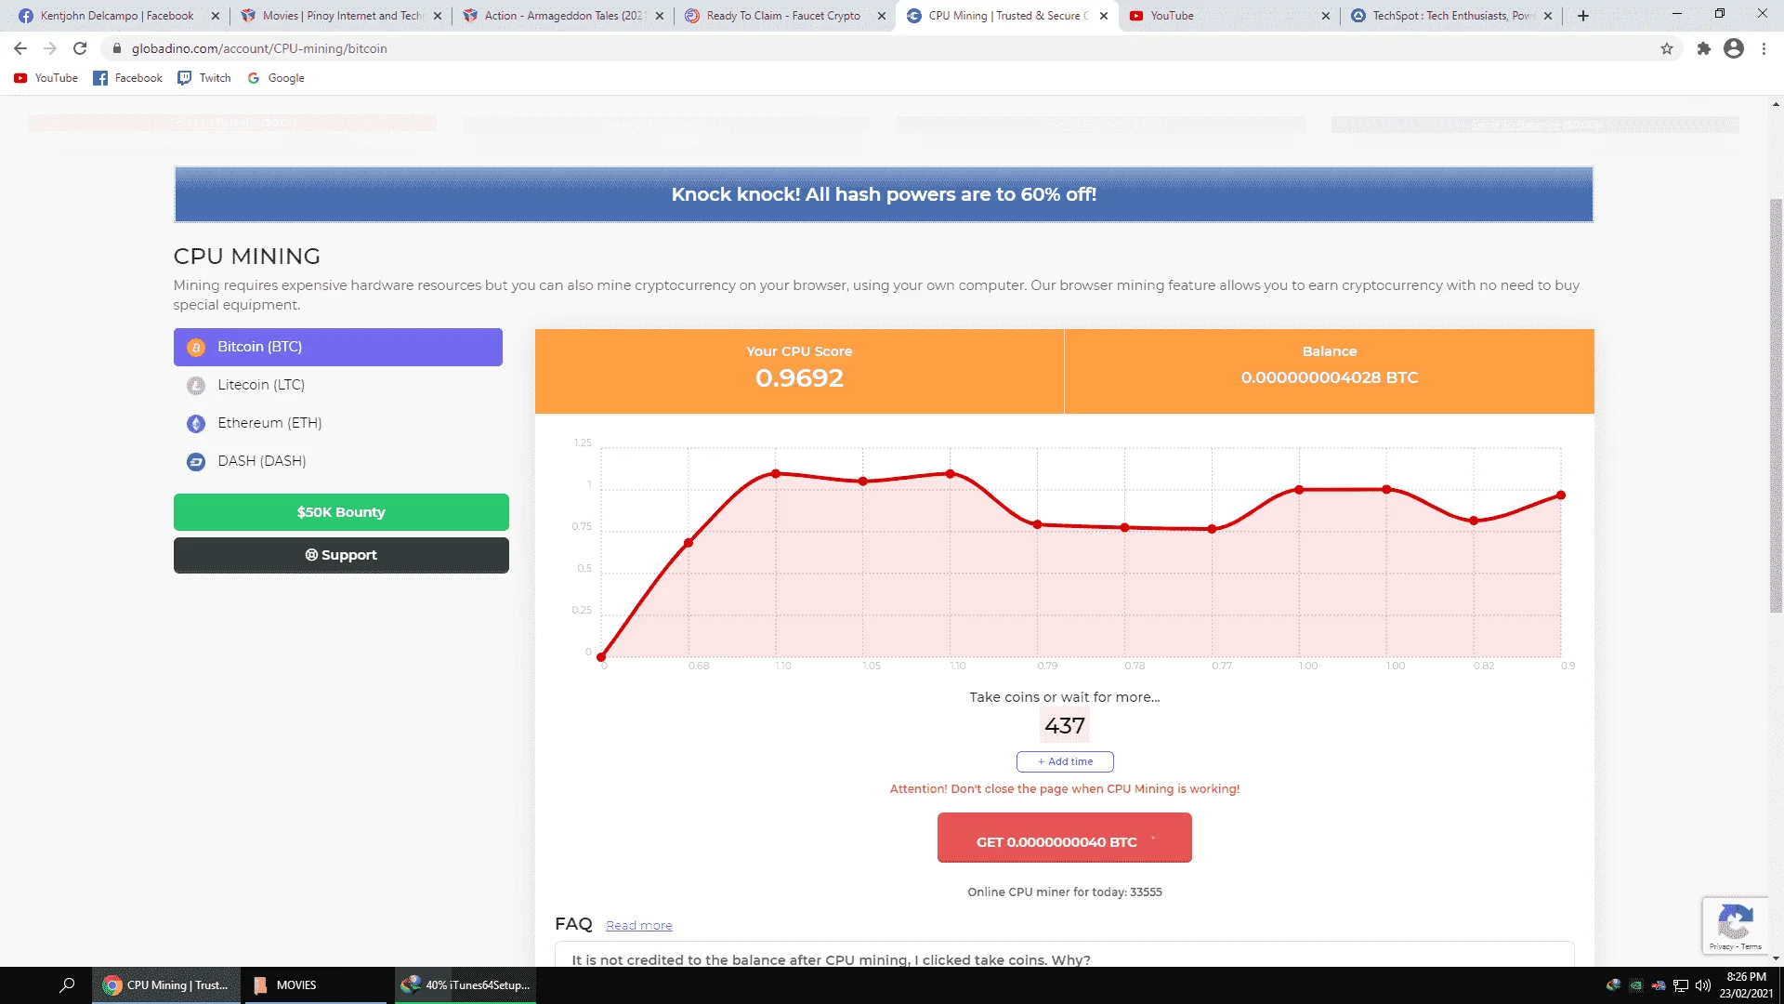This screenshot has width=1784, height=1004.
Task: Click the 60% off hash powers banner
Action: pyautogui.click(x=884, y=194)
